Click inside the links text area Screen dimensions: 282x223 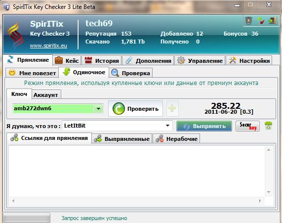[137, 171]
